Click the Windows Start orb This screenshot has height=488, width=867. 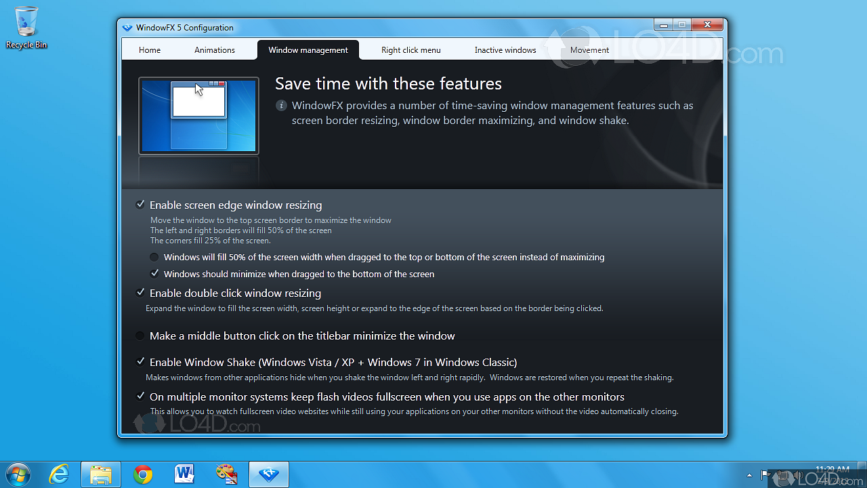pos(18,474)
